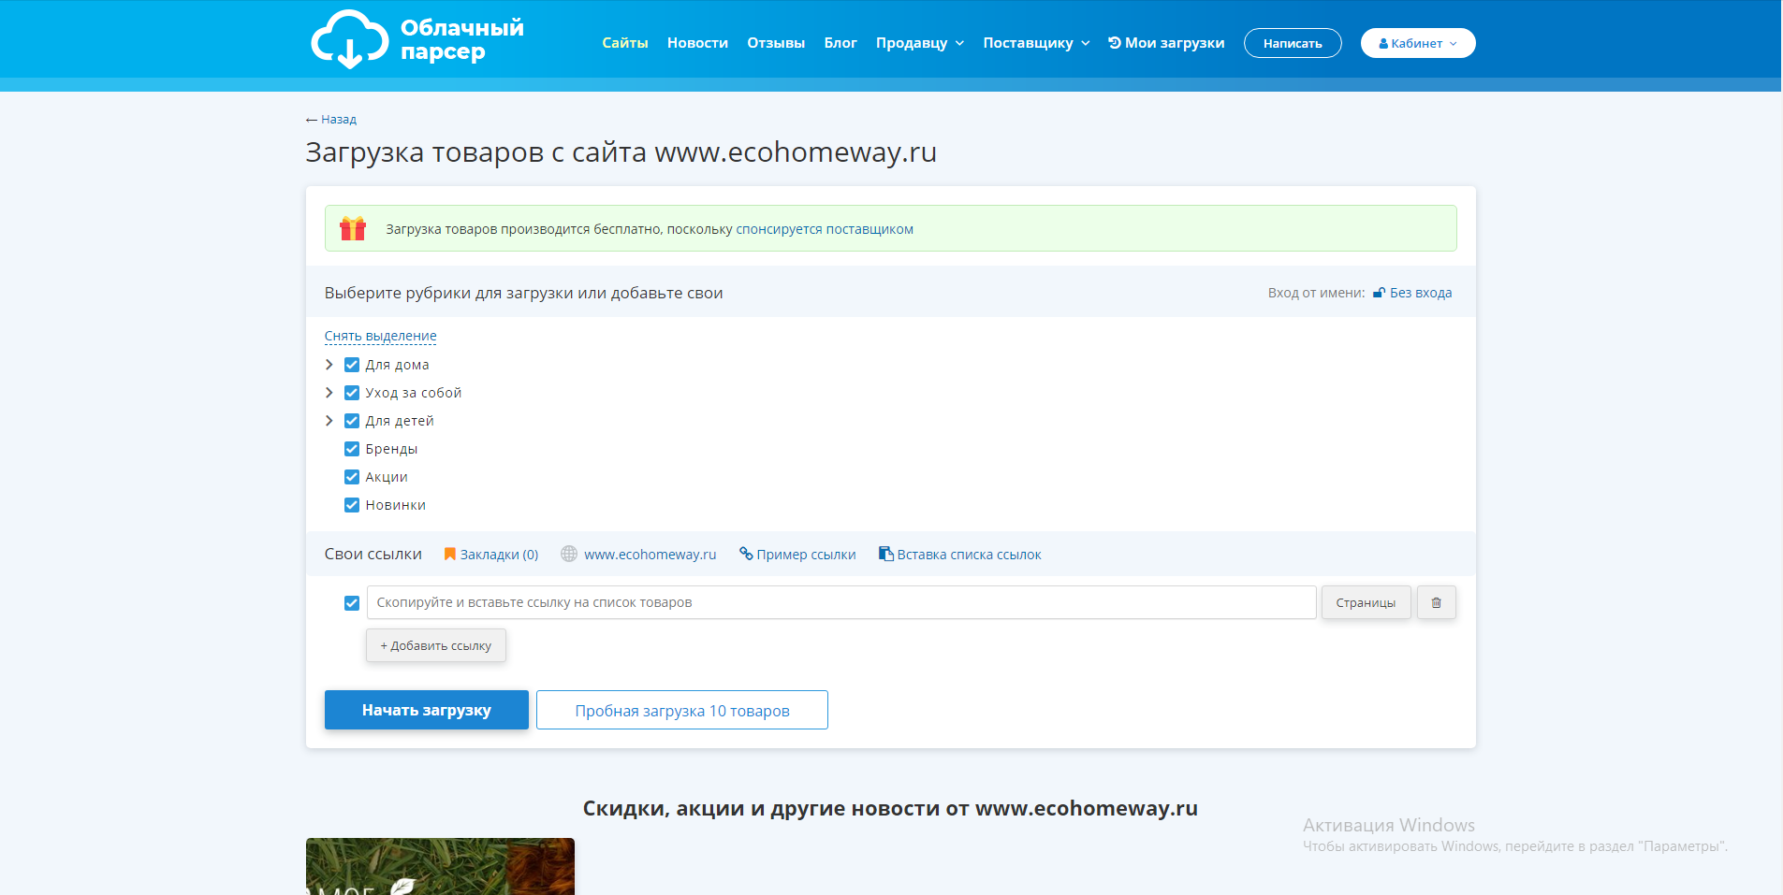Screen dimensions: 1783x895
Task: Uncheck the Для дома category checkbox
Action: 352,365
